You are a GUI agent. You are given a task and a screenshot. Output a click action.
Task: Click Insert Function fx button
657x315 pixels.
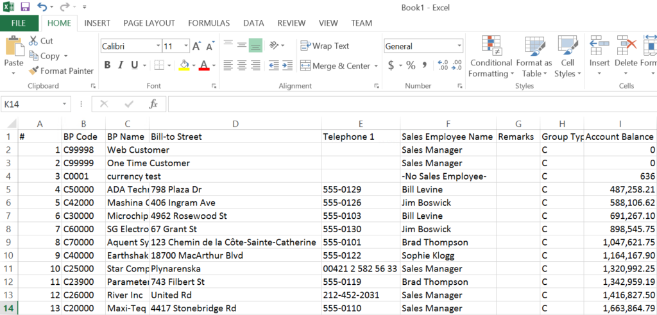coord(153,104)
